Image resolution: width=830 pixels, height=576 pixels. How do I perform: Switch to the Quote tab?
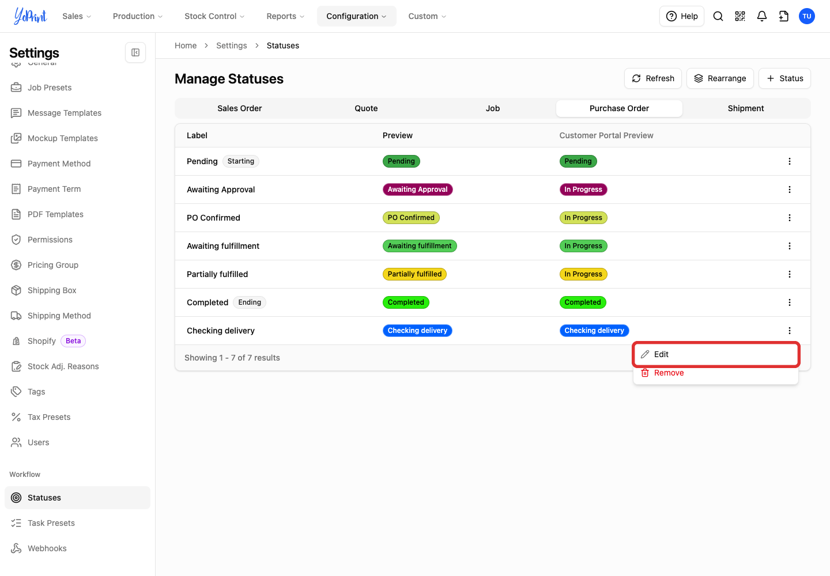pyautogui.click(x=366, y=108)
